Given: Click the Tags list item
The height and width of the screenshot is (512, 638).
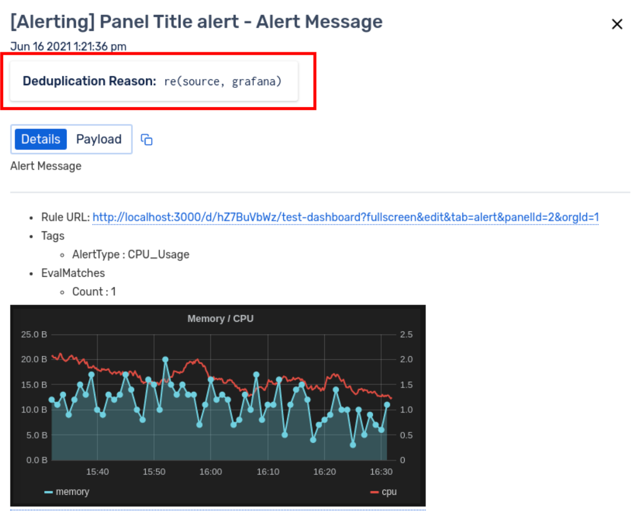Looking at the screenshot, I should point(53,236).
